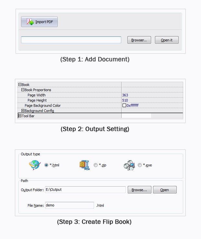
Task: Click the Background Config label
Action: [x=39, y=111]
